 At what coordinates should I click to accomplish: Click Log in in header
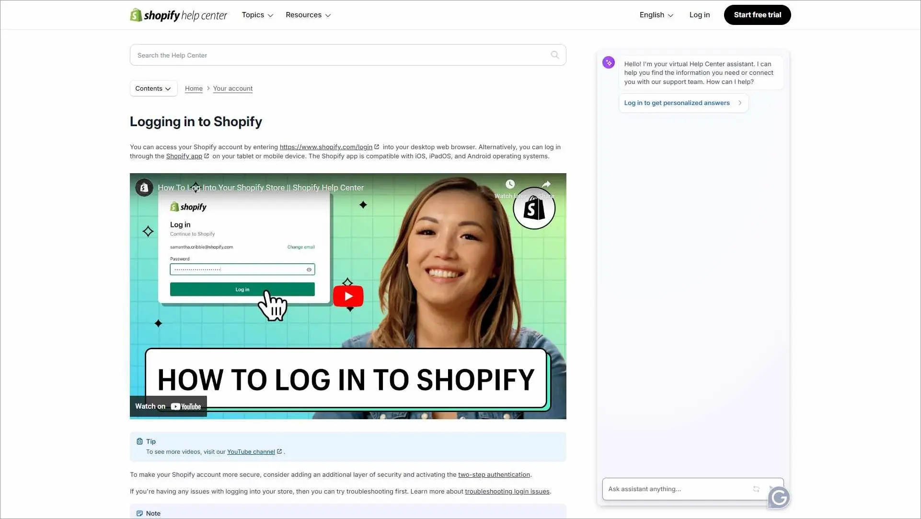click(699, 15)
